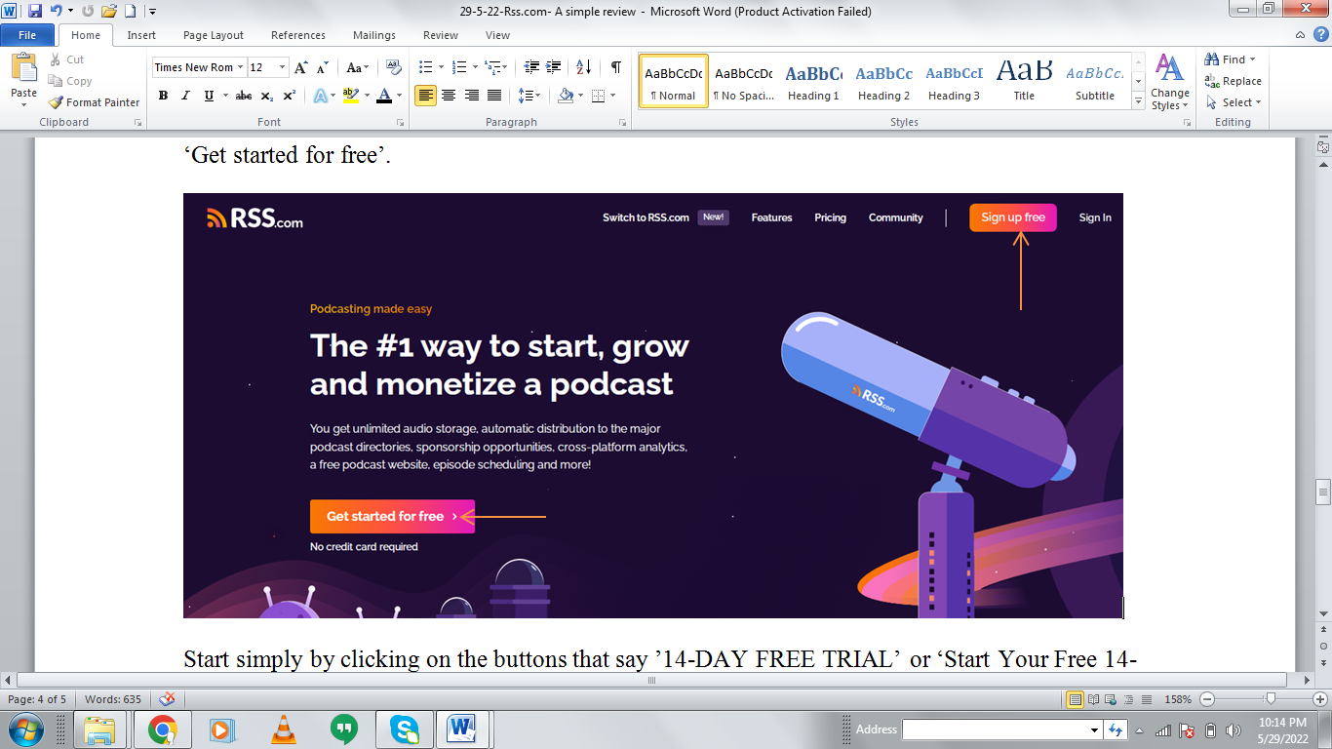Click the Replace button in Editing group
Viewport: 1332px width, 749px height.
pos(1234,81)
